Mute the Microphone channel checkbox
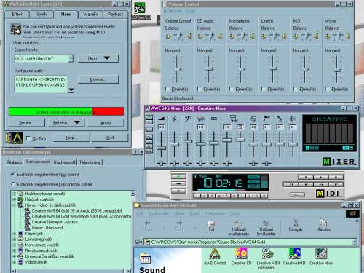Image resolution: width=364 pixels, height=273 pixels. click(232, 89)
